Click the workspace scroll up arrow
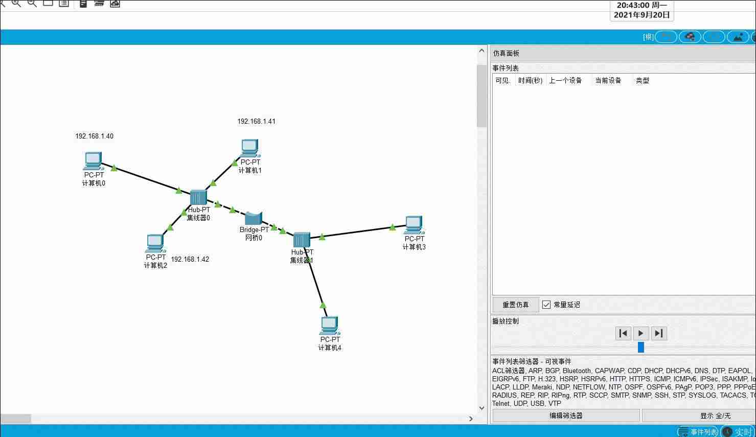This screenshot has height=437, width=756. (482, 51)
